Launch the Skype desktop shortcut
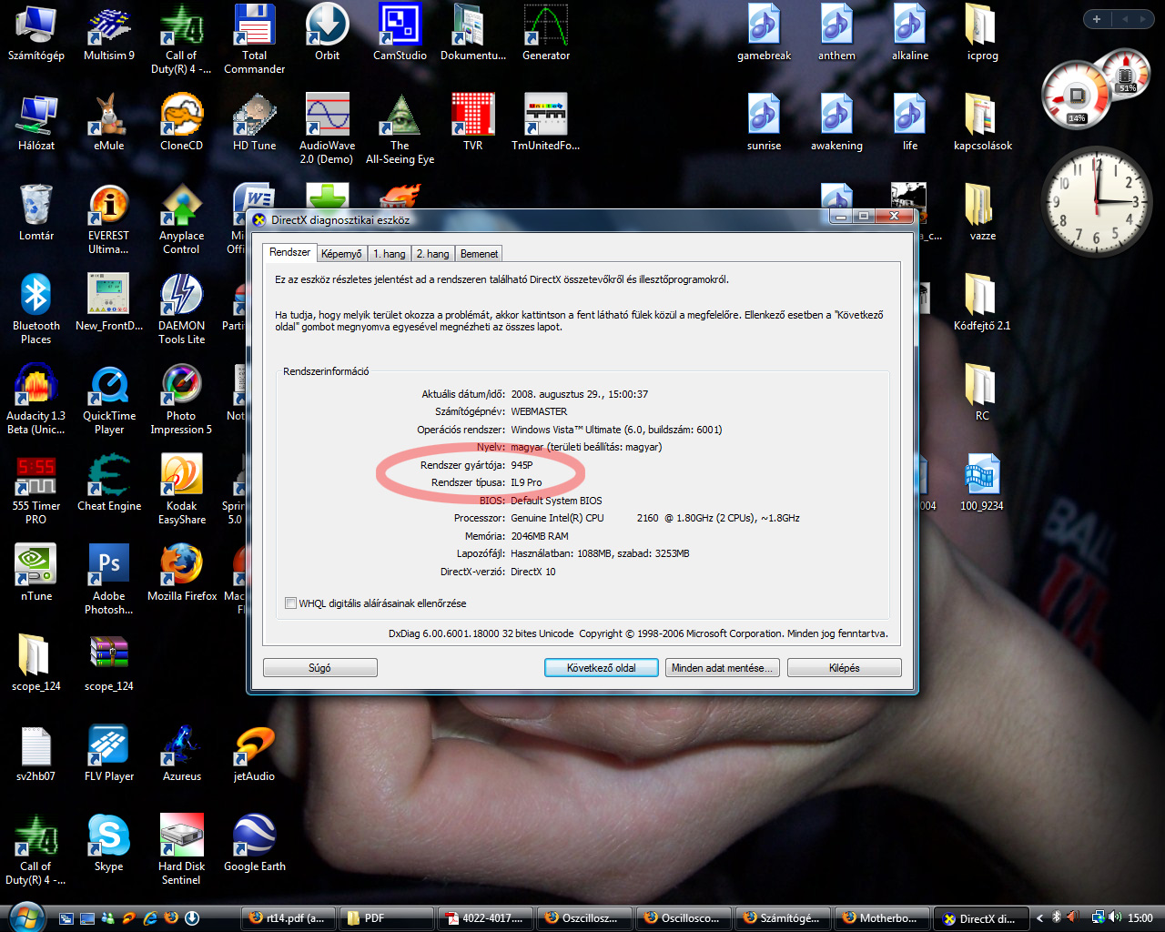The height and width of the screenshot is (932, 1165). (x=109, y=844)
